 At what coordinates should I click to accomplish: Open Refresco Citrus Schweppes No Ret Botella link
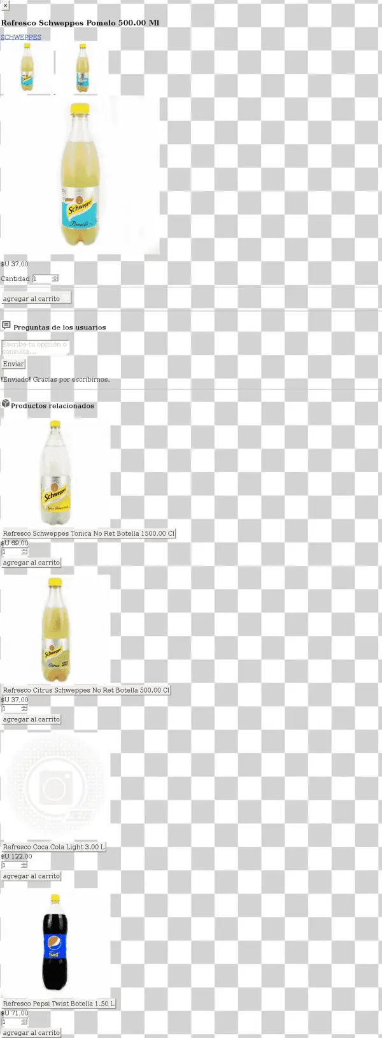pos(86,690)
